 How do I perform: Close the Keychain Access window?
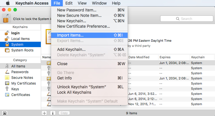click(x=4, y=10)
